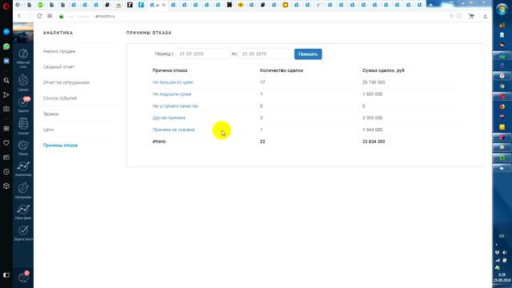Open Facebook Messenger in Opera sidebar
This screenshot has height=288, width=512.
[x=6, y=32]
